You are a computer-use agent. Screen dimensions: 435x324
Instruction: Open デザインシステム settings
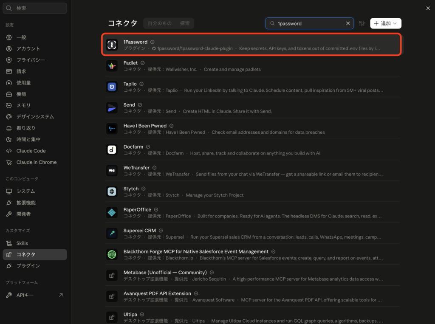[x=35, y=117]
